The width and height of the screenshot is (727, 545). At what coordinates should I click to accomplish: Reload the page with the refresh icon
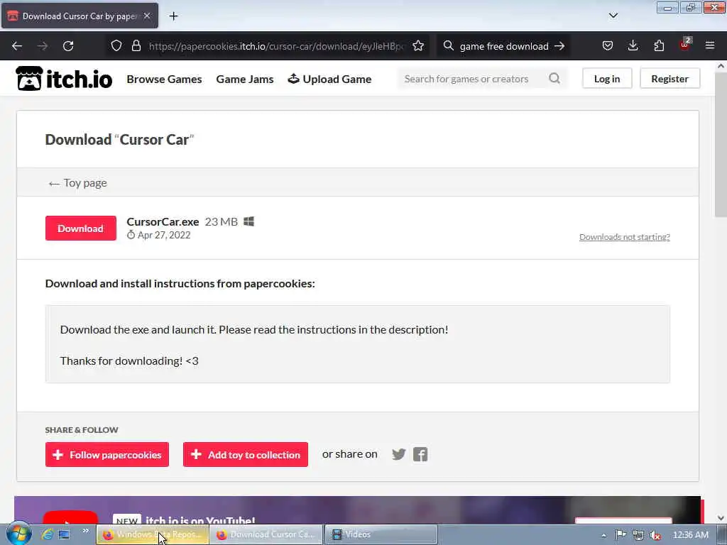68,46
